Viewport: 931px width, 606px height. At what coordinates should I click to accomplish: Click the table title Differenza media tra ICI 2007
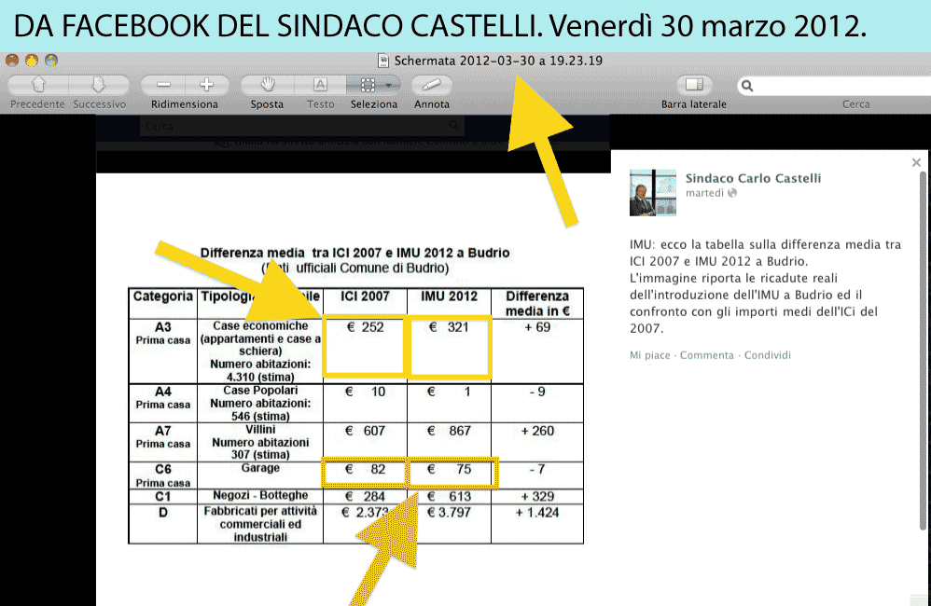click(354, 253)
